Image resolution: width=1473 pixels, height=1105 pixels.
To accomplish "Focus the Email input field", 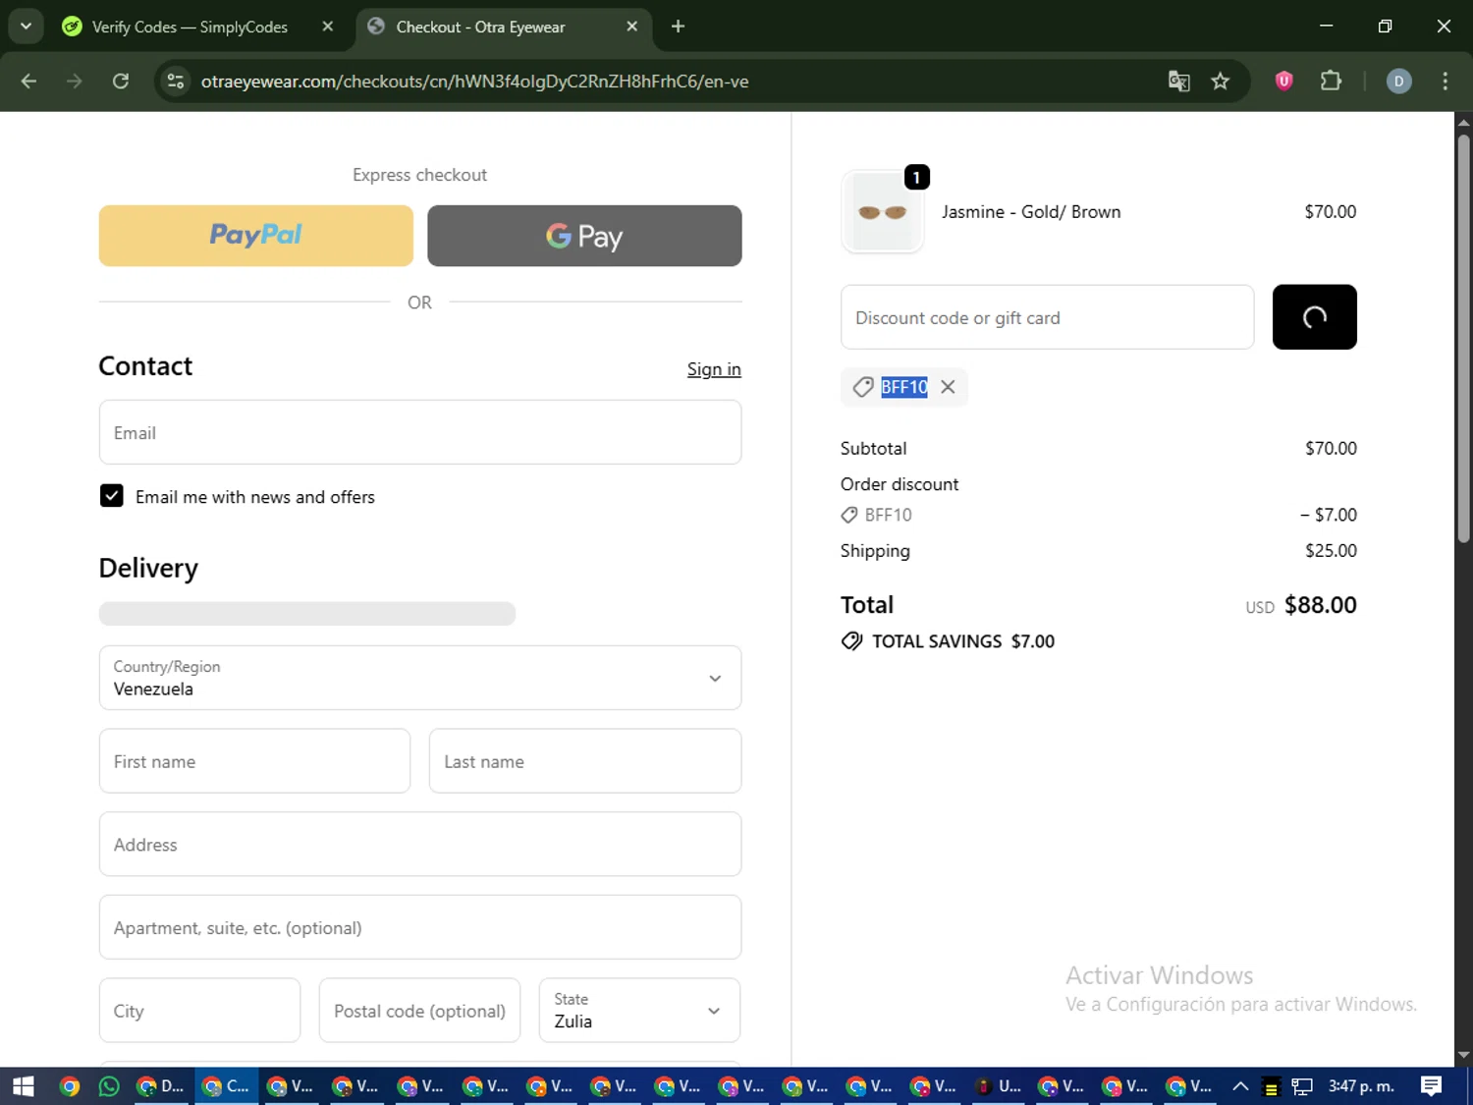I will click(420, 432).
